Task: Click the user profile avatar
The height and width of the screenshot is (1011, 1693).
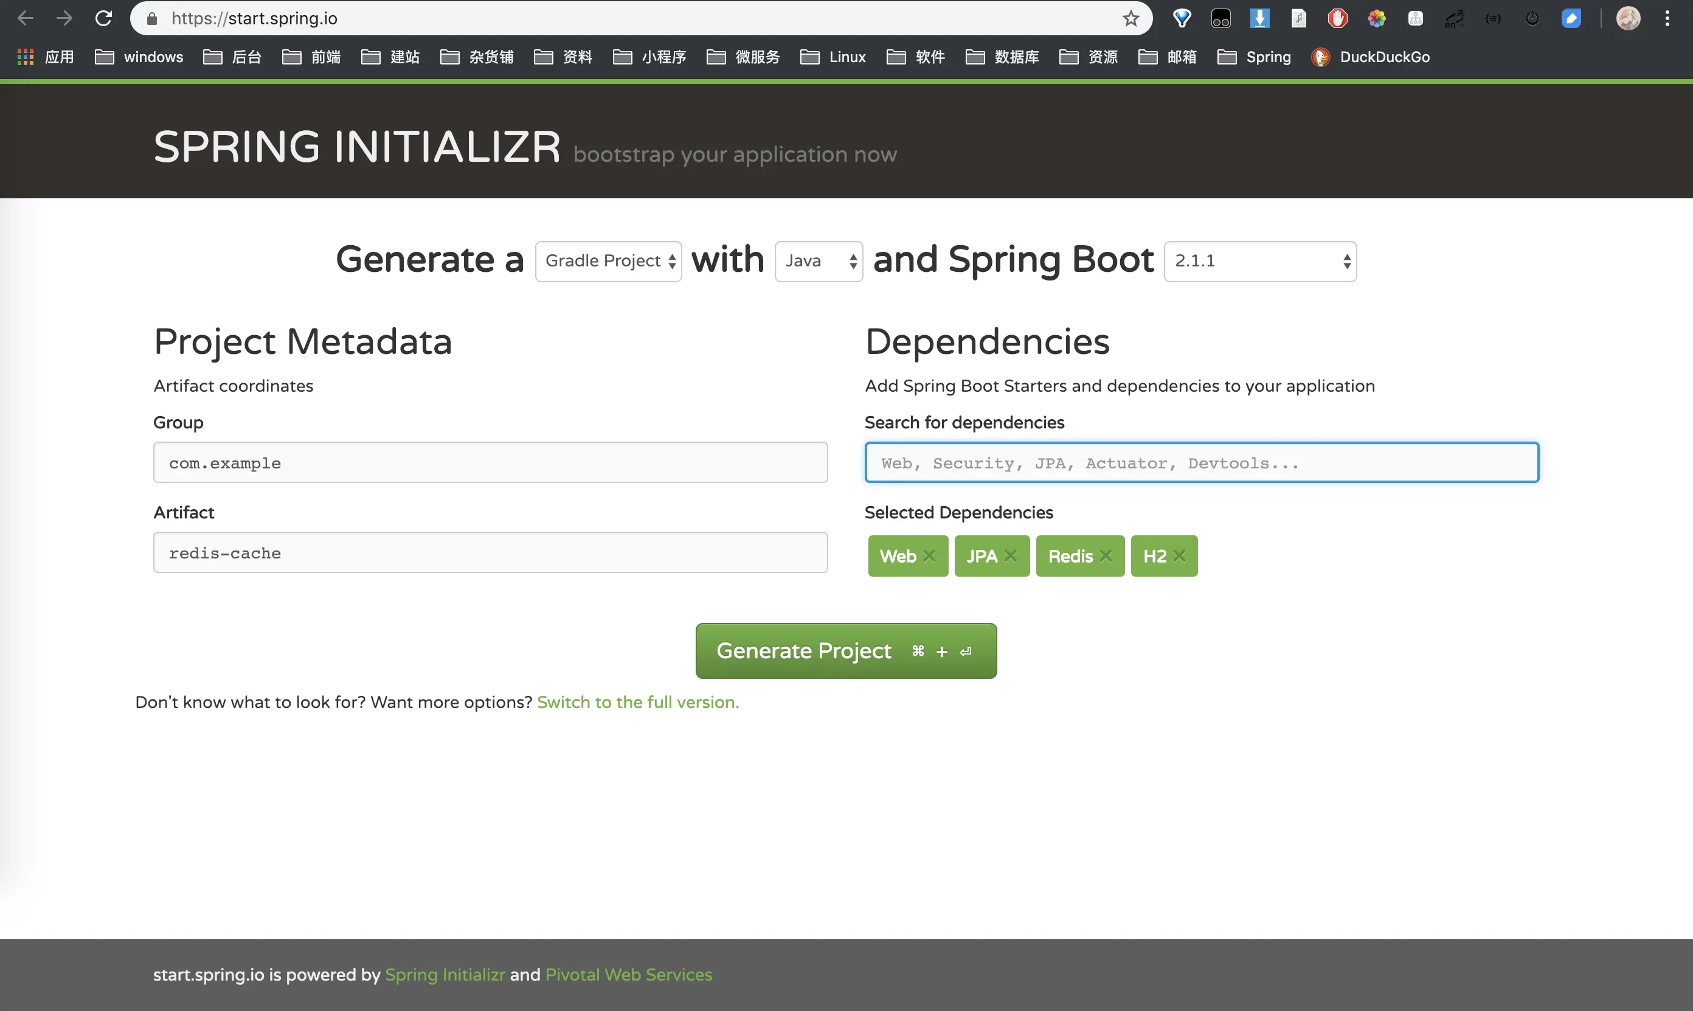Action: 1629,18
